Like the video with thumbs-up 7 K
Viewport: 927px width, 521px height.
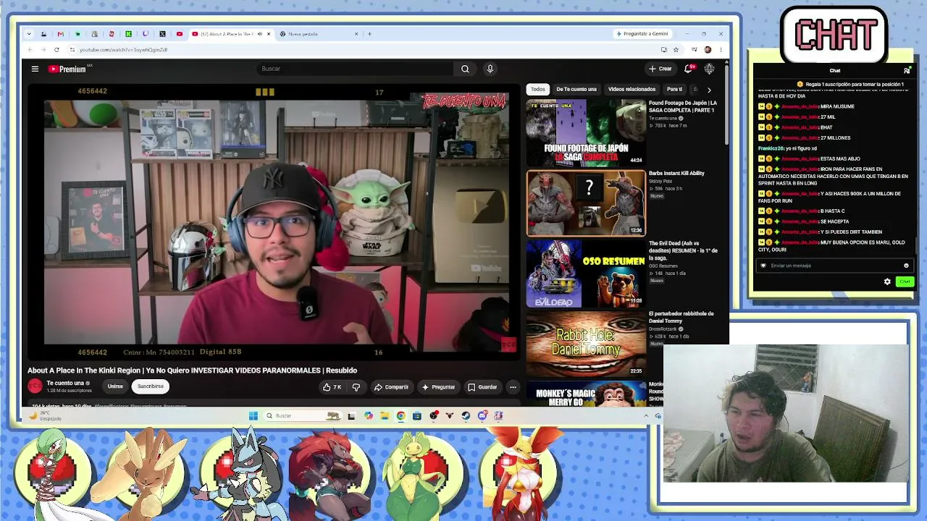pos(332,387)
